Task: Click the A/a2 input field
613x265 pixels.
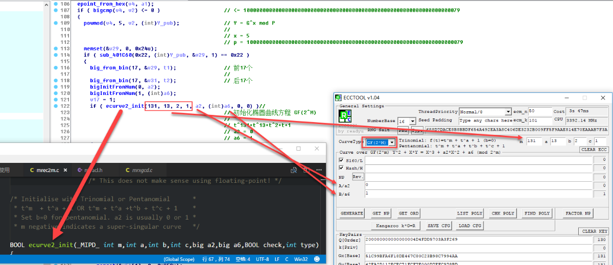Action: 478,185
